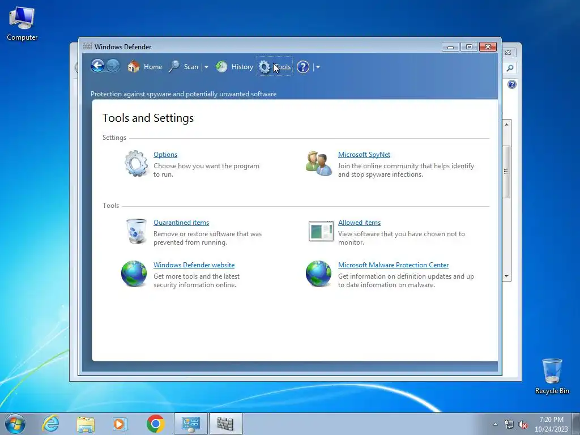
Task: Click the globe beside Malware Protection Center
Action: [318, 274]
